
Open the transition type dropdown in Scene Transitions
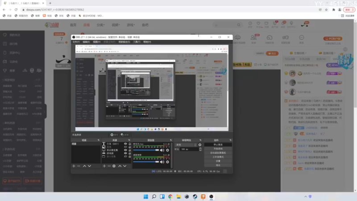(x=186, y=145)
